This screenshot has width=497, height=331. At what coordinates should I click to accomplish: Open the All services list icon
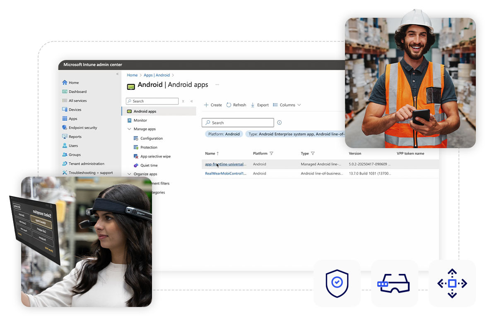65,101
